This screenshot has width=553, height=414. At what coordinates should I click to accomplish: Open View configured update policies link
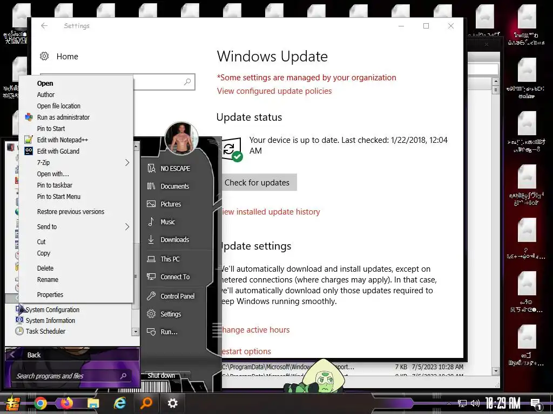point(274,91)
